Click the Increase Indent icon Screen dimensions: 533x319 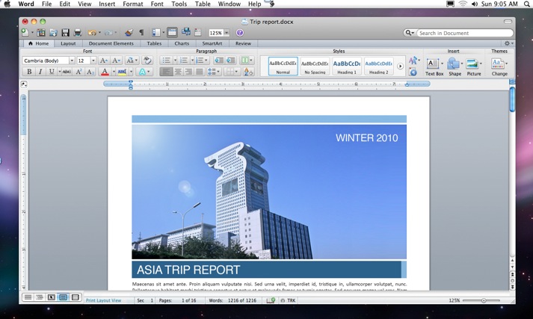click(x=231, y=61)
